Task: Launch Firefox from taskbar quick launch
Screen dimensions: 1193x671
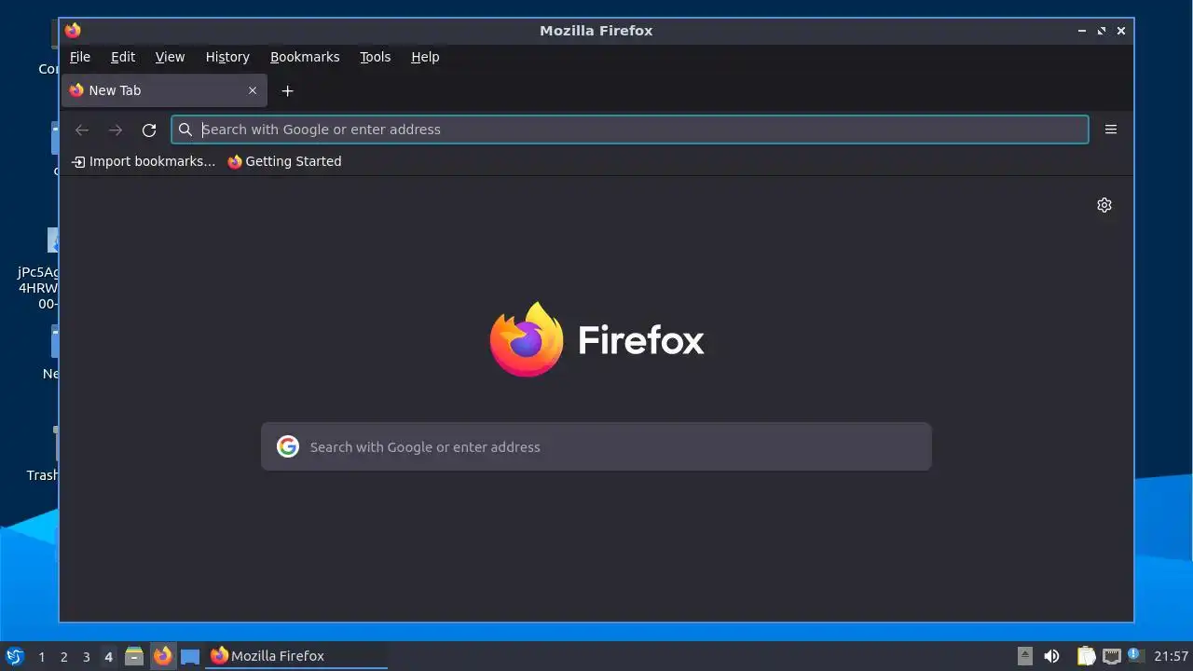Action: coord(163,656)
